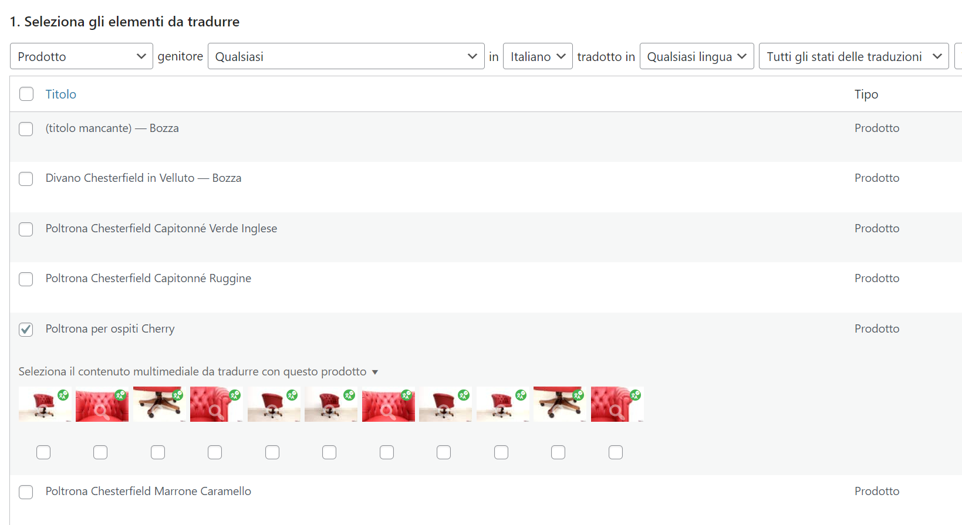The image size is (962, 525).
Task: Expand Tutti gli stati delle traduzioni dropdown
Action: pyautogui.click(x=853, y=56)
